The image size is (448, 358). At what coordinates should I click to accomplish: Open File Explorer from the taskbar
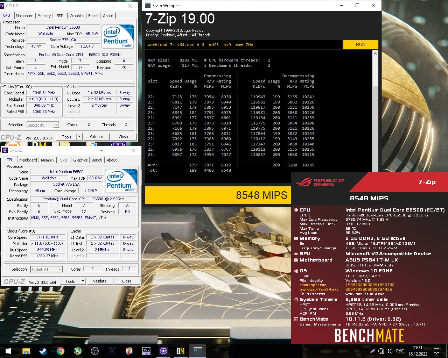pos(26,351)
